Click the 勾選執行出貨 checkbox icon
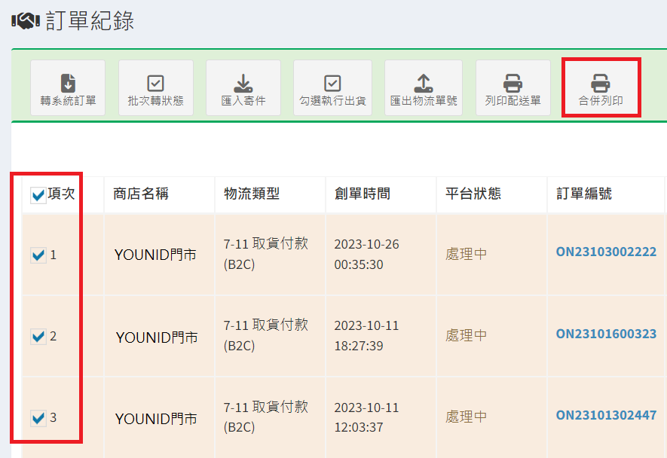 click(x=332, y=83)
